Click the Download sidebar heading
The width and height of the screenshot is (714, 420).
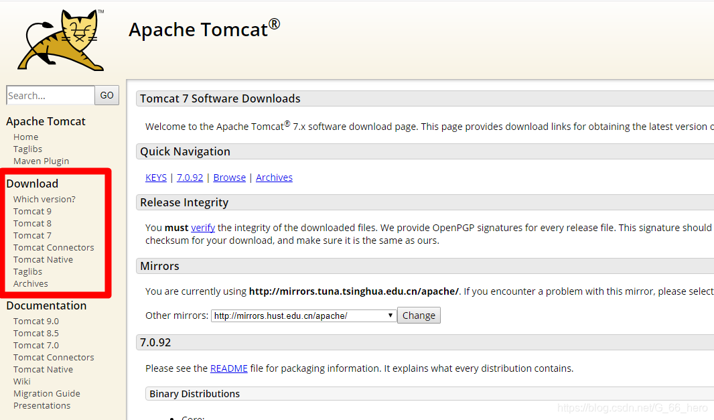tap(32, 184)
